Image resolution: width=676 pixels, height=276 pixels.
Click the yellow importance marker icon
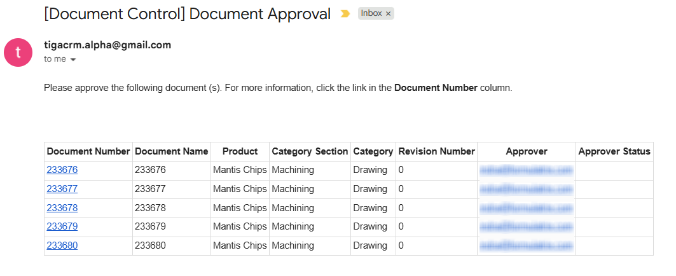pos(345,14)
